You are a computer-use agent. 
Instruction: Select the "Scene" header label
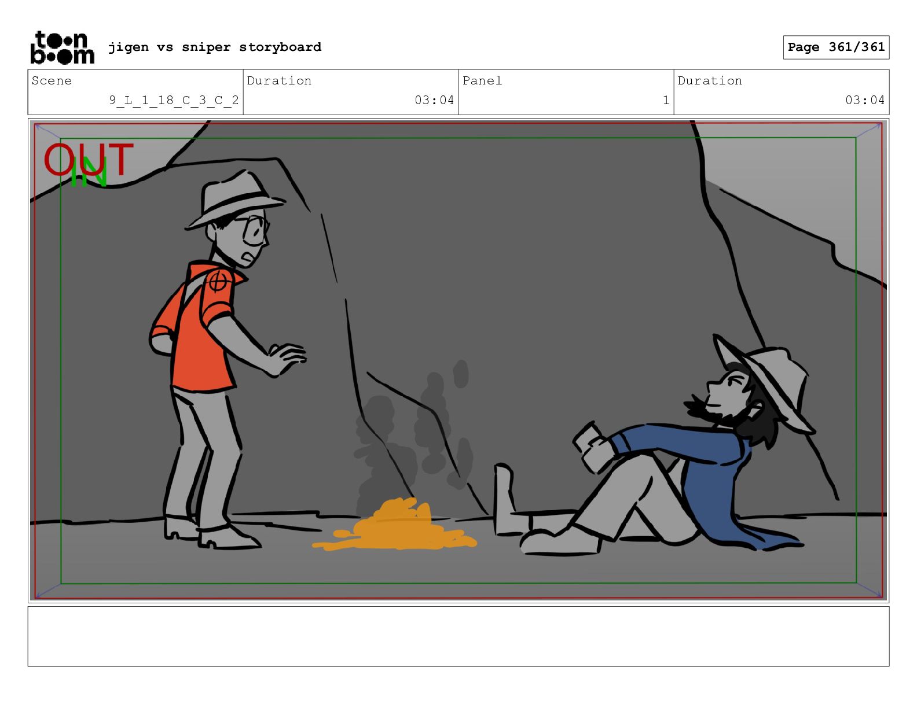[52, 80]
